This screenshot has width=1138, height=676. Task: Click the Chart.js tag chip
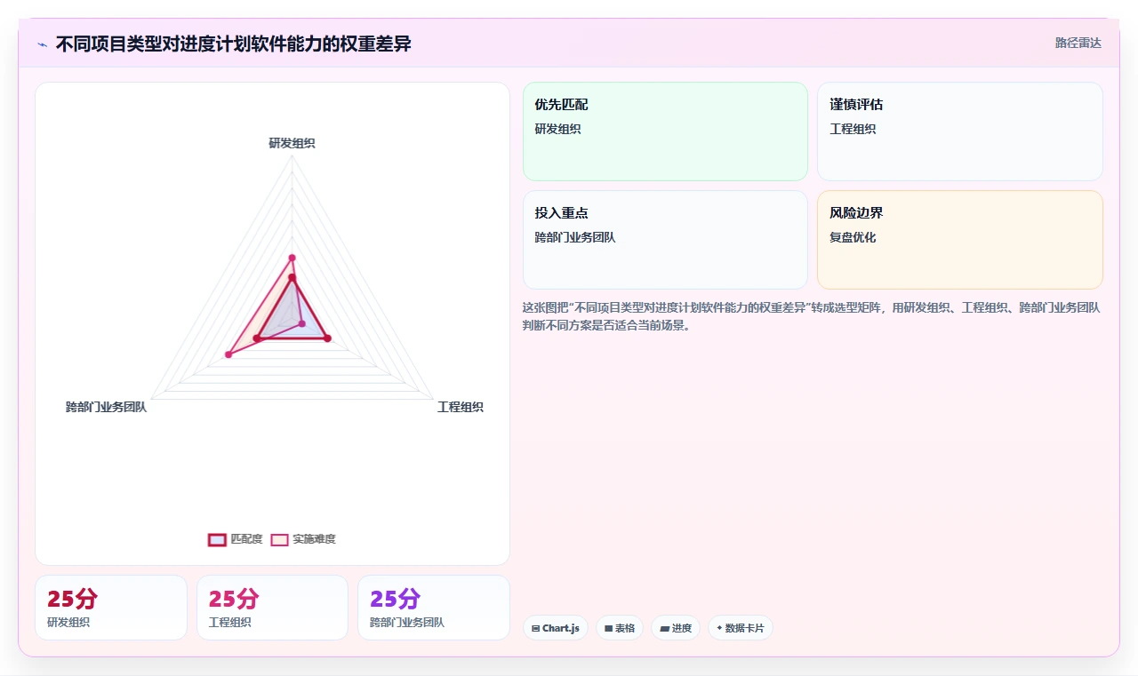(x=556, y=628)
